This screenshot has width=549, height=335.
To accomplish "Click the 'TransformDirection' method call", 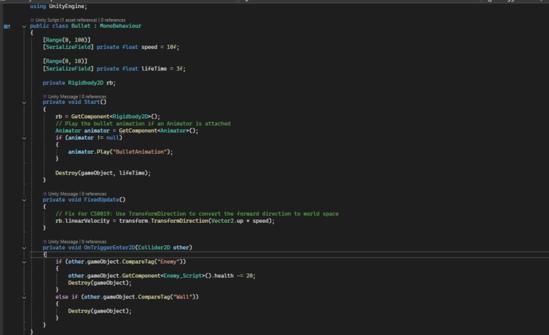I will (179, 221).
